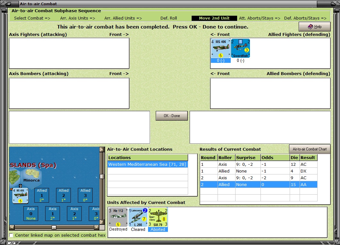Click the Locations column header
This screenshot has height=245, width=340.
tap(148, 157)
